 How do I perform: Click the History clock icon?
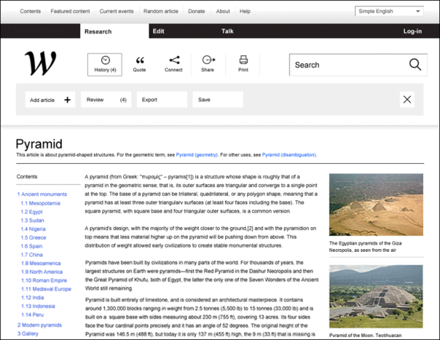pos(105,59)
